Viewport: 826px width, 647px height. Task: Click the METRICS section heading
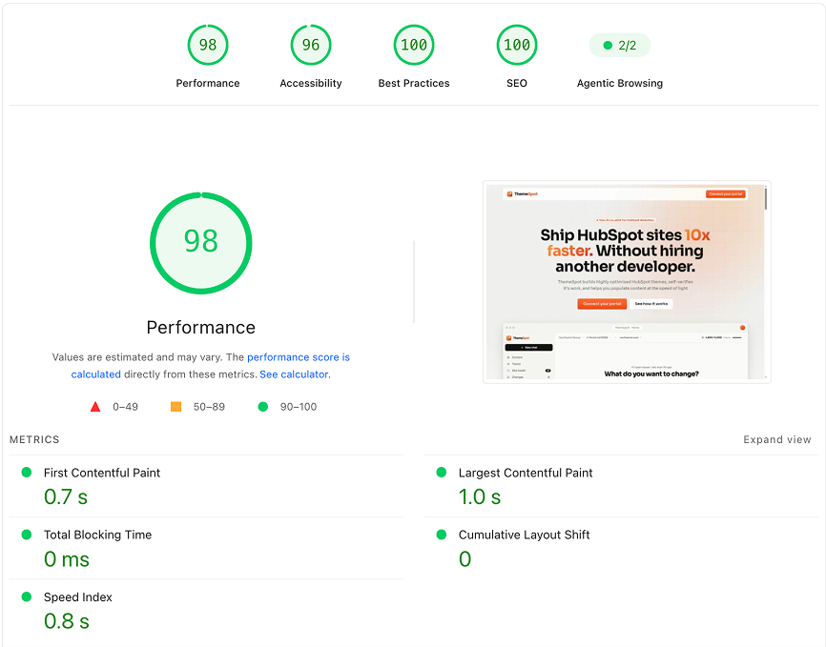pos(34,439)
